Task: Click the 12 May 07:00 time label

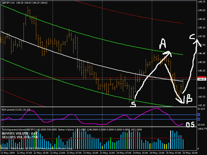Action: (25, 153)
